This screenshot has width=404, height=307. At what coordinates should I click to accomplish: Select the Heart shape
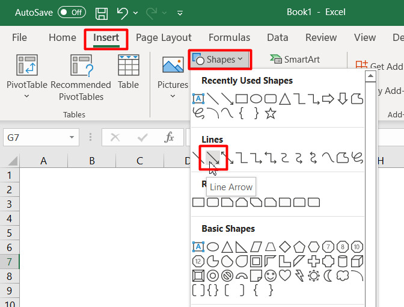[285, 276]
